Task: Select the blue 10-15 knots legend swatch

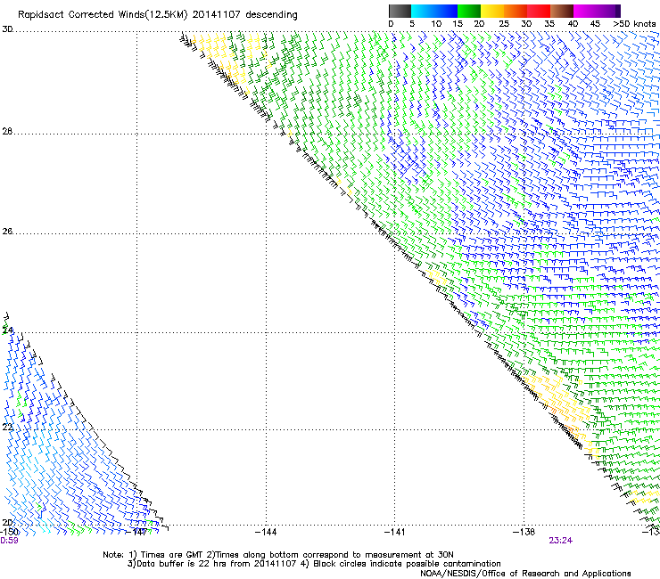Action: point(446,11)
